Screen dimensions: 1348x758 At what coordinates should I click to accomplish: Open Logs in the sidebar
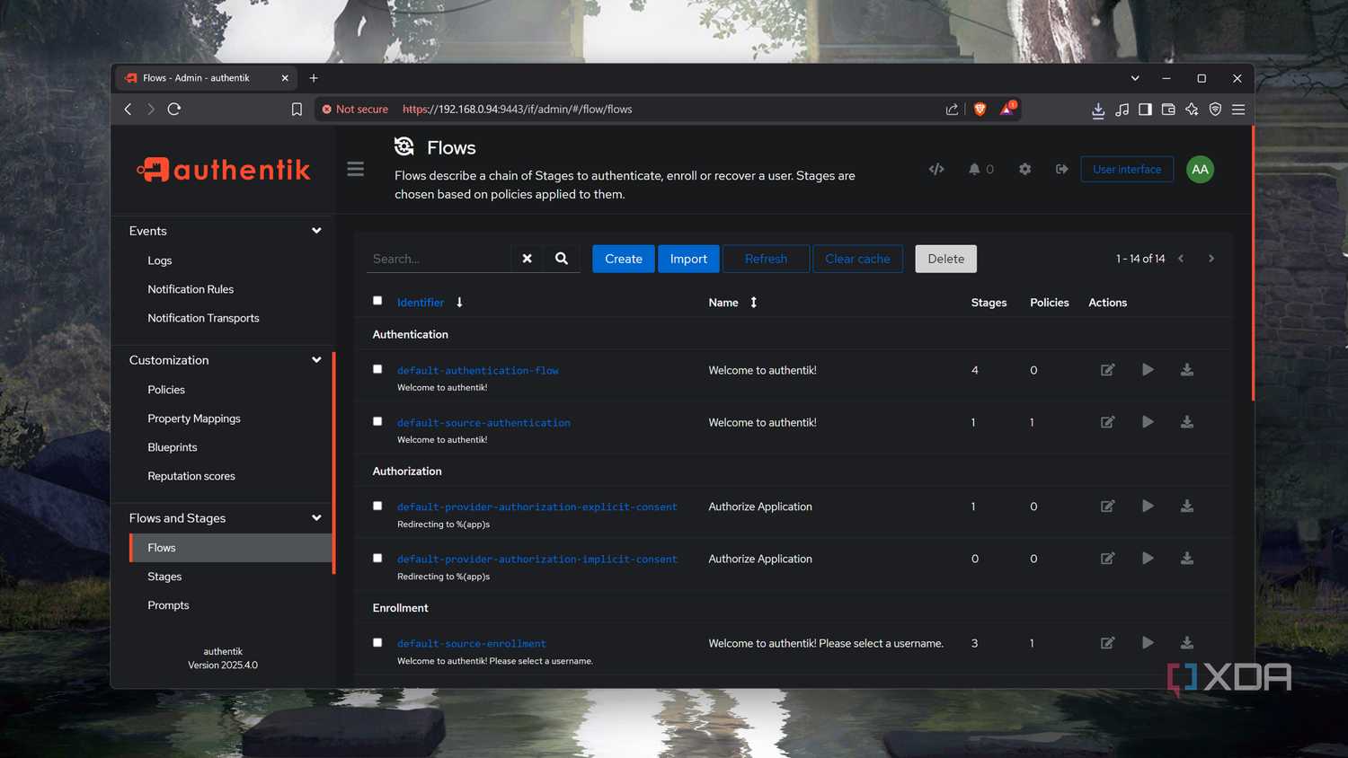(160, 260)
